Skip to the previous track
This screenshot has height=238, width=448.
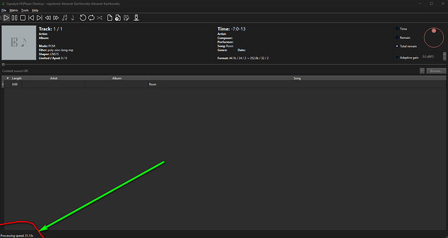pos(31,18)
